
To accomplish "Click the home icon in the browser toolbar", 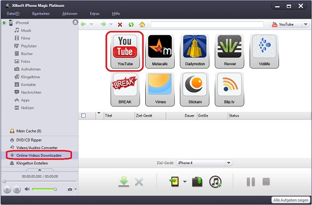I will 142,24.
